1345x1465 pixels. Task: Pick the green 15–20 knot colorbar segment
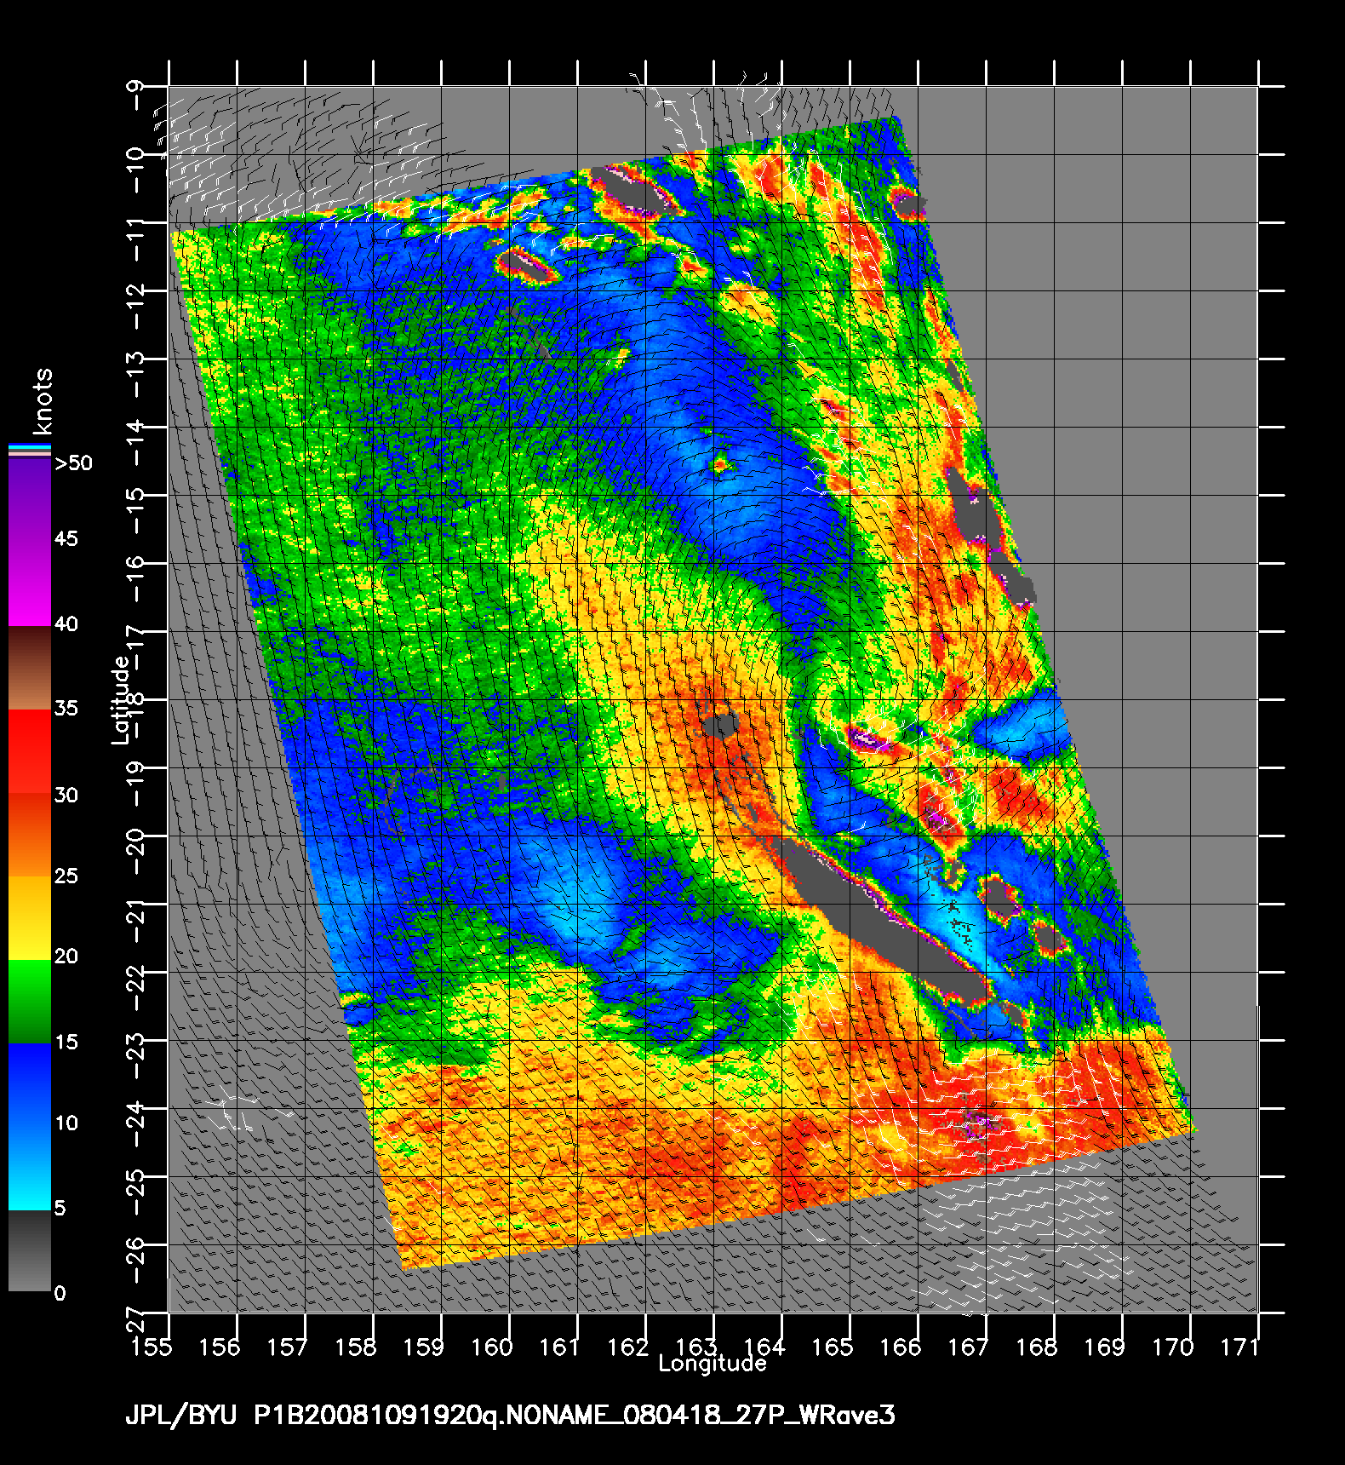click(30, 1002)
